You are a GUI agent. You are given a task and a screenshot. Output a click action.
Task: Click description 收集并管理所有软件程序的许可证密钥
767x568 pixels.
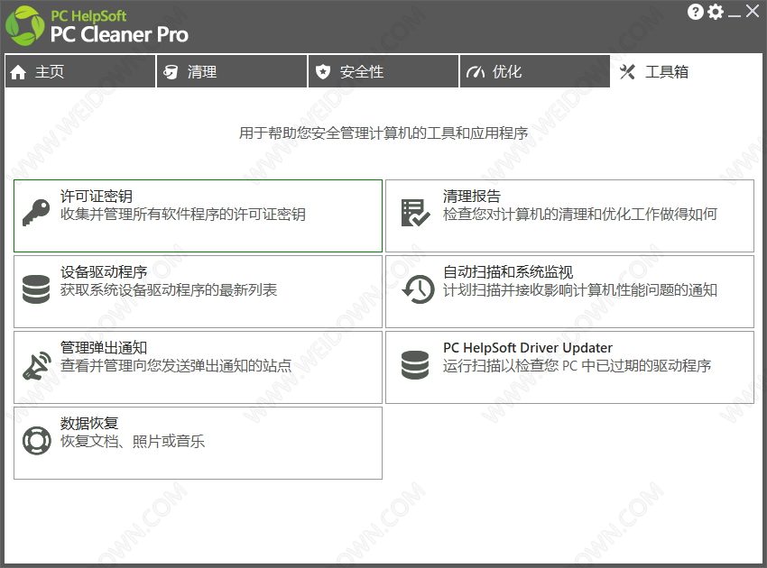[x=183, y=214]
